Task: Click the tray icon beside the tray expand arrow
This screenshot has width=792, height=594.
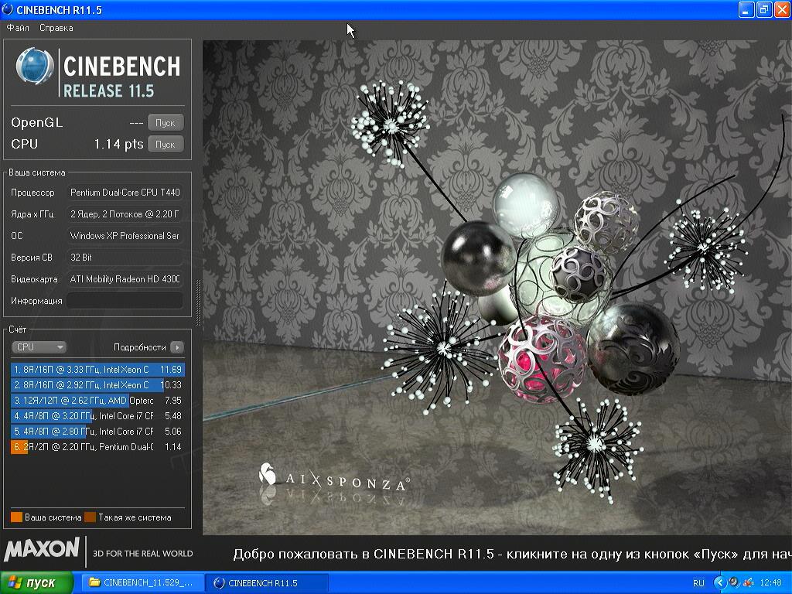Action: (734, 583)
